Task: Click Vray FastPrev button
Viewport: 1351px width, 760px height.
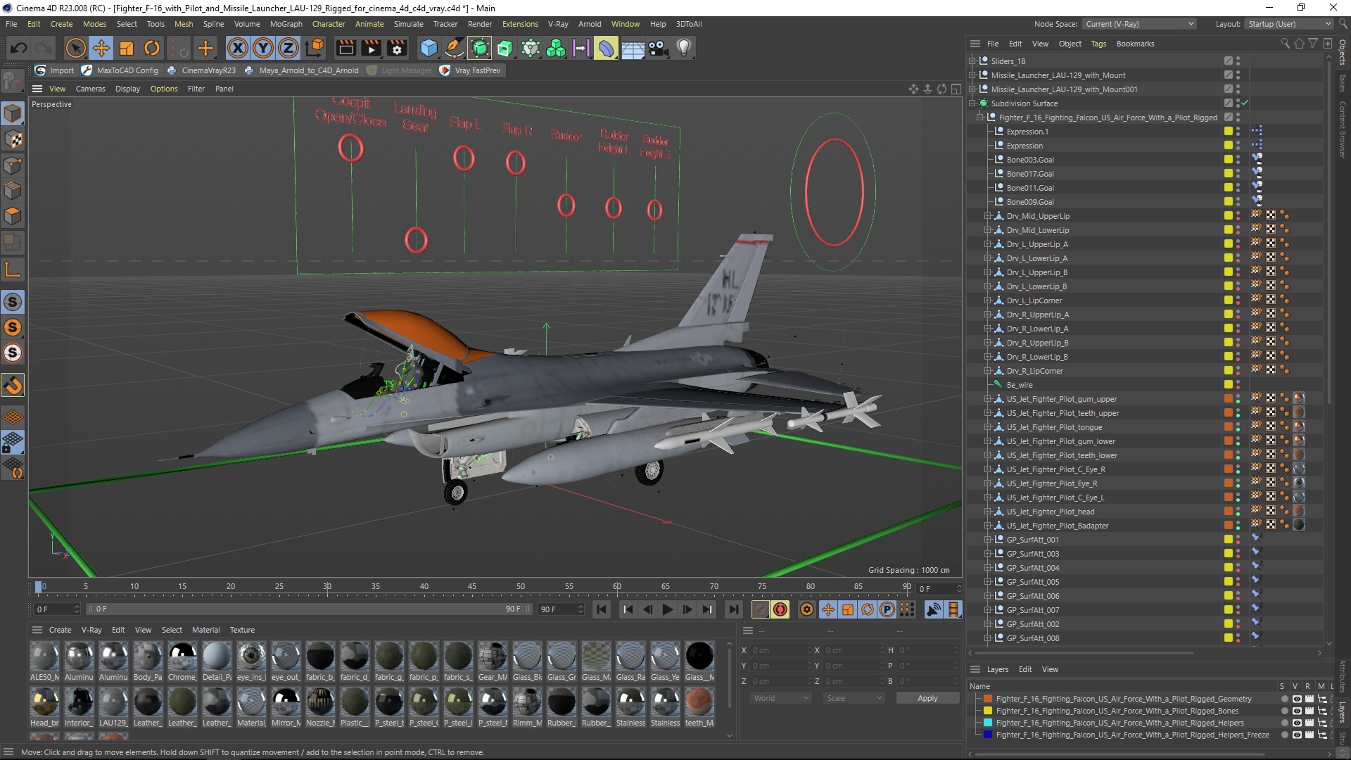Action: pyautogui.click(x=470, y=70)
